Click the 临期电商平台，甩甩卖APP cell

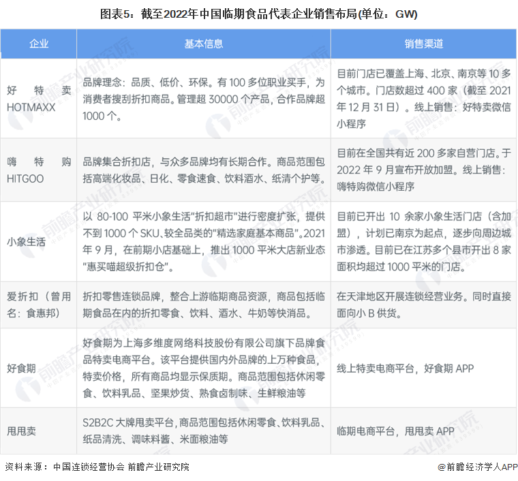(x=423, y=431)
